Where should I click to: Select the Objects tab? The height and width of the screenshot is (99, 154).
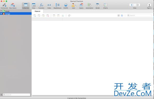[x=37, y=11]
